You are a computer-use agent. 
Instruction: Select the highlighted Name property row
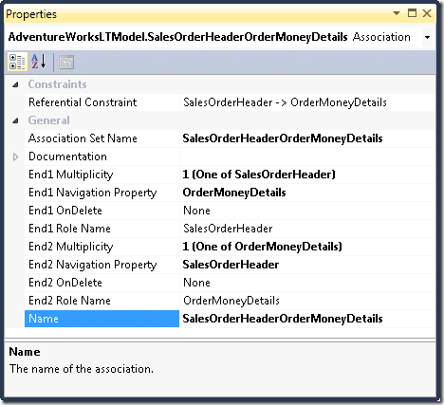point(102,319)
